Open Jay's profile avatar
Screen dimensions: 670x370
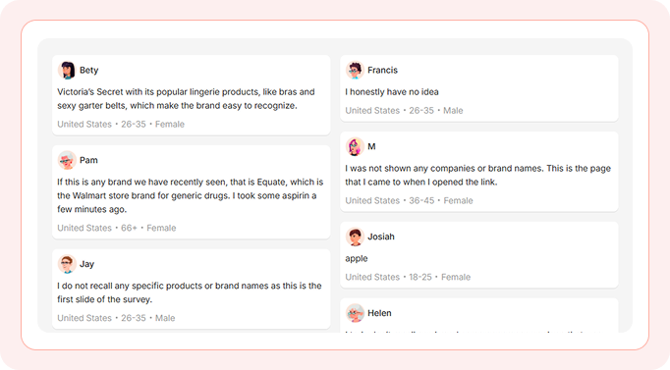point(67,264)
